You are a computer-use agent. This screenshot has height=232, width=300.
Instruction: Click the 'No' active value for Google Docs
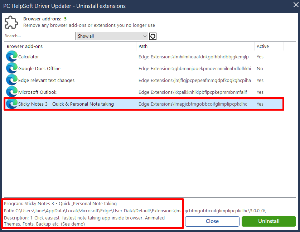pyautogui.click(x=260, y=68)
